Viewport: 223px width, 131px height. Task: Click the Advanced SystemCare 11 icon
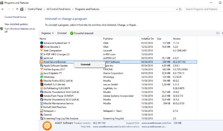tap(42, 43)
